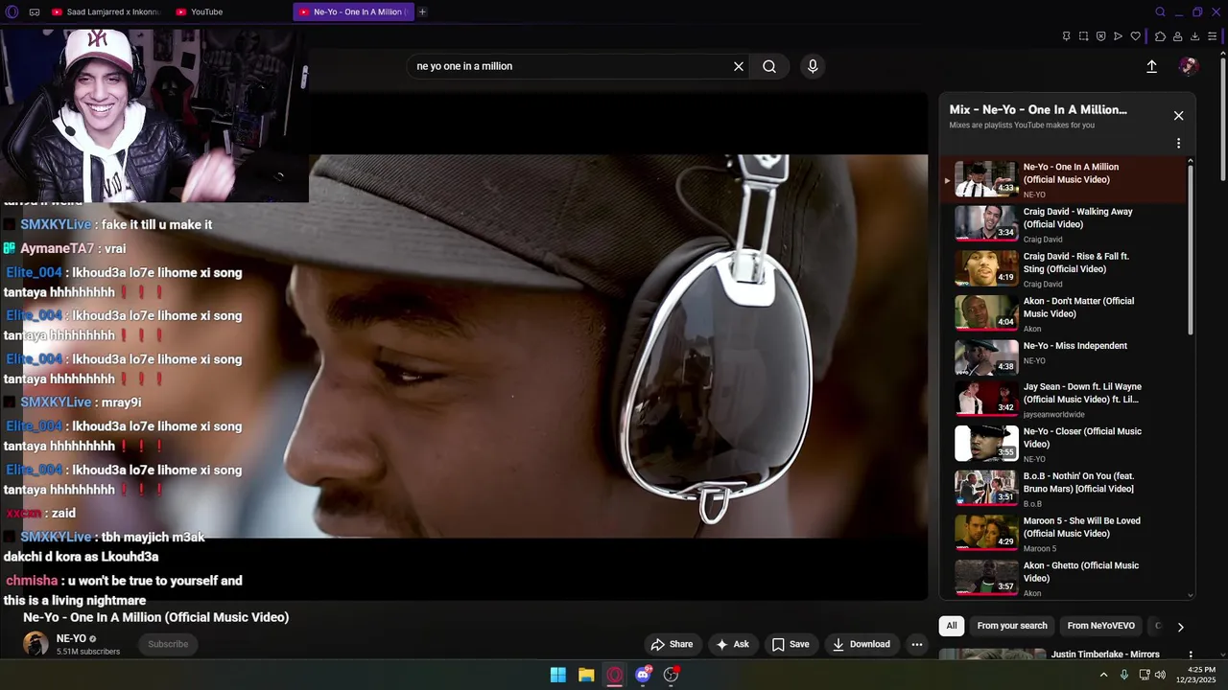Share the video
Image resolution: width=1228 pixels, height=690 pixels.
pyautogui.click(x=672, y=644)
